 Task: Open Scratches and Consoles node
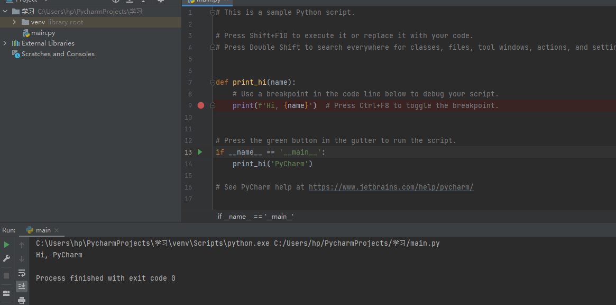click(x=58, y=54)
